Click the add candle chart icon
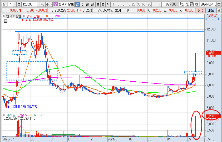The height and width of the screenshot is (142, 222). (181, 4)
